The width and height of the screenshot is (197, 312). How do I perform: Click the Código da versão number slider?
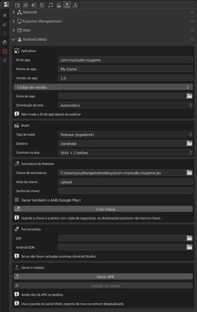pyautogui.click(x=103, y=87)
